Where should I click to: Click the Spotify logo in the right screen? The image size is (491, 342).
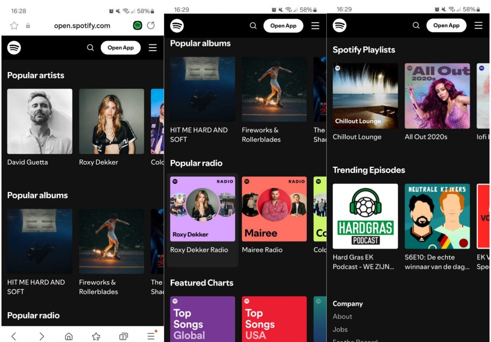pyautogui.click(x=340, y=25)
